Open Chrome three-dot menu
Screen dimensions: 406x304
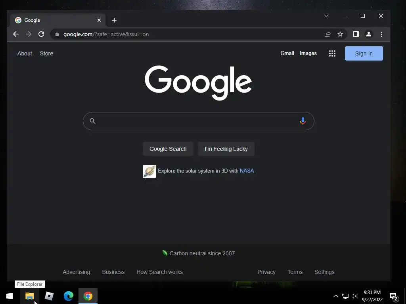tap(381, 34)
